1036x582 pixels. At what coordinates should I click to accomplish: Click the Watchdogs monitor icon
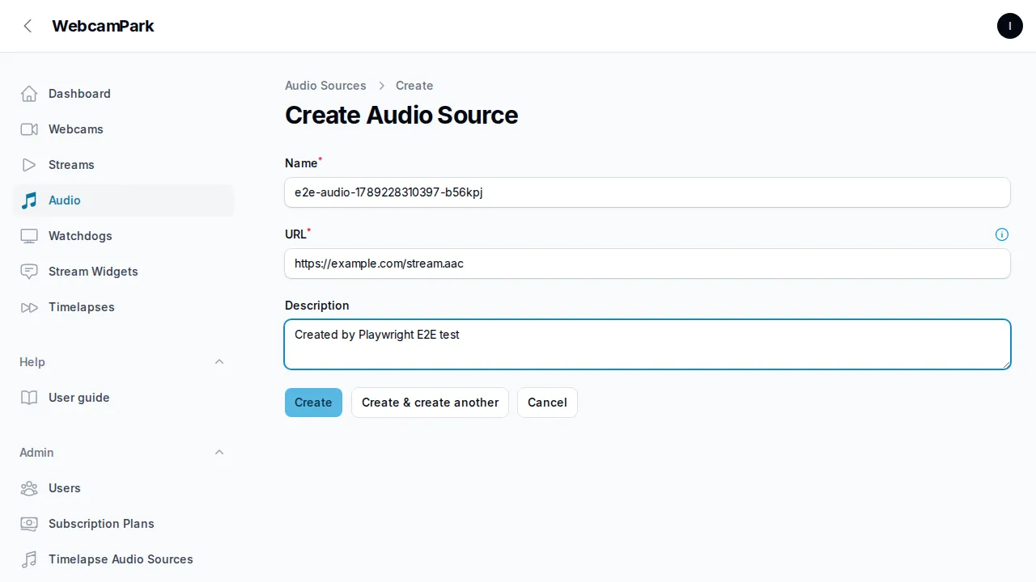point(29,236)
